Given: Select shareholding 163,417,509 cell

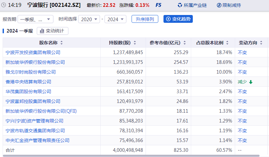Looking at the screenshot, I should click(130, 92).
